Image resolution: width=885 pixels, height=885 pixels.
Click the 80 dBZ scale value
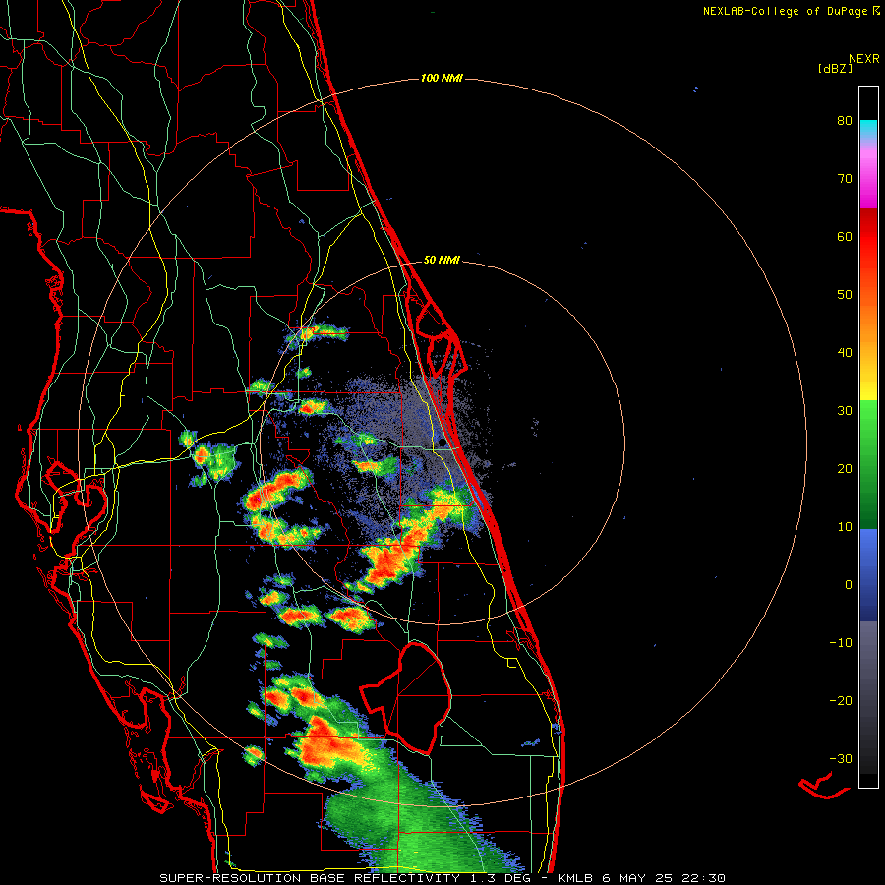[845, 121]
